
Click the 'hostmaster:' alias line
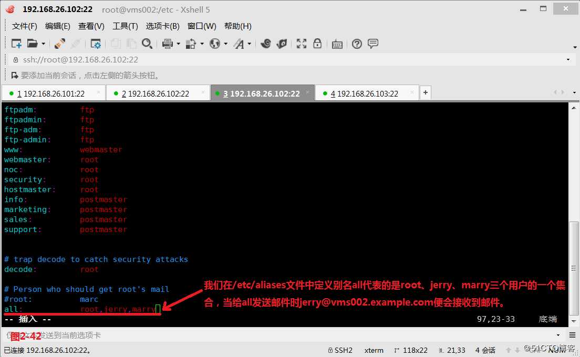[x=51, y=190]
